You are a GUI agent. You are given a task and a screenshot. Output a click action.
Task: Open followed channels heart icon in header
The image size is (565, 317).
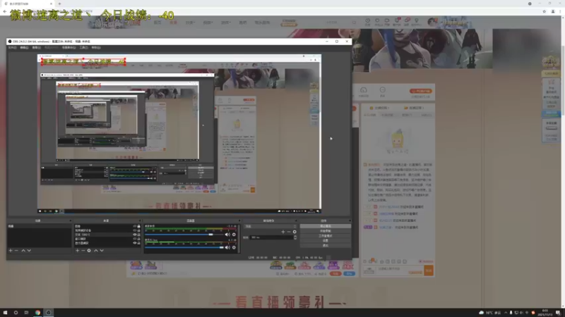tap(377, 21)
